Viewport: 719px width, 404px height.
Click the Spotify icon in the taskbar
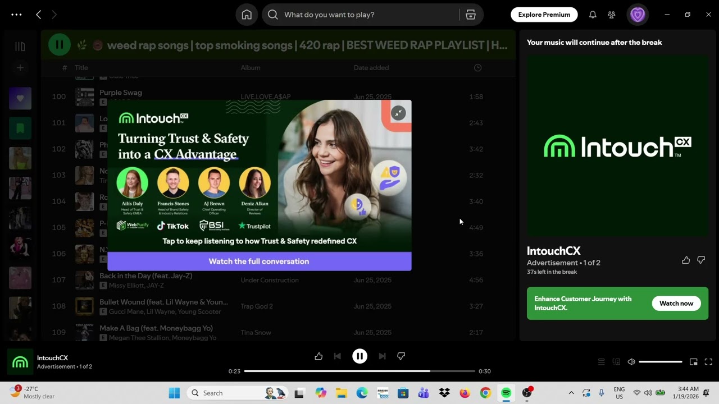506,393
